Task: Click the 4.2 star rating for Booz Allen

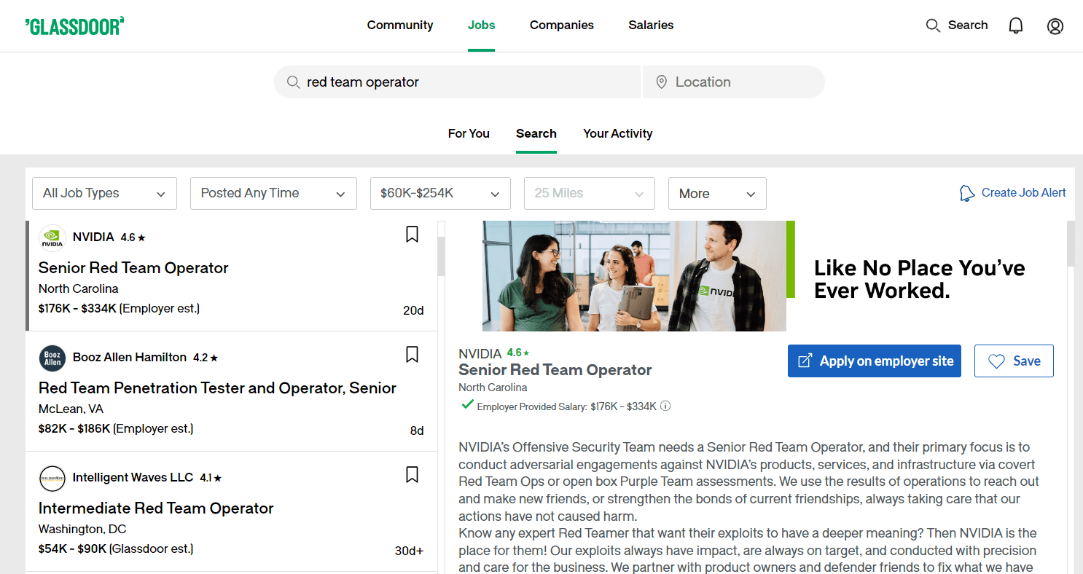Action: coord(206,358)
